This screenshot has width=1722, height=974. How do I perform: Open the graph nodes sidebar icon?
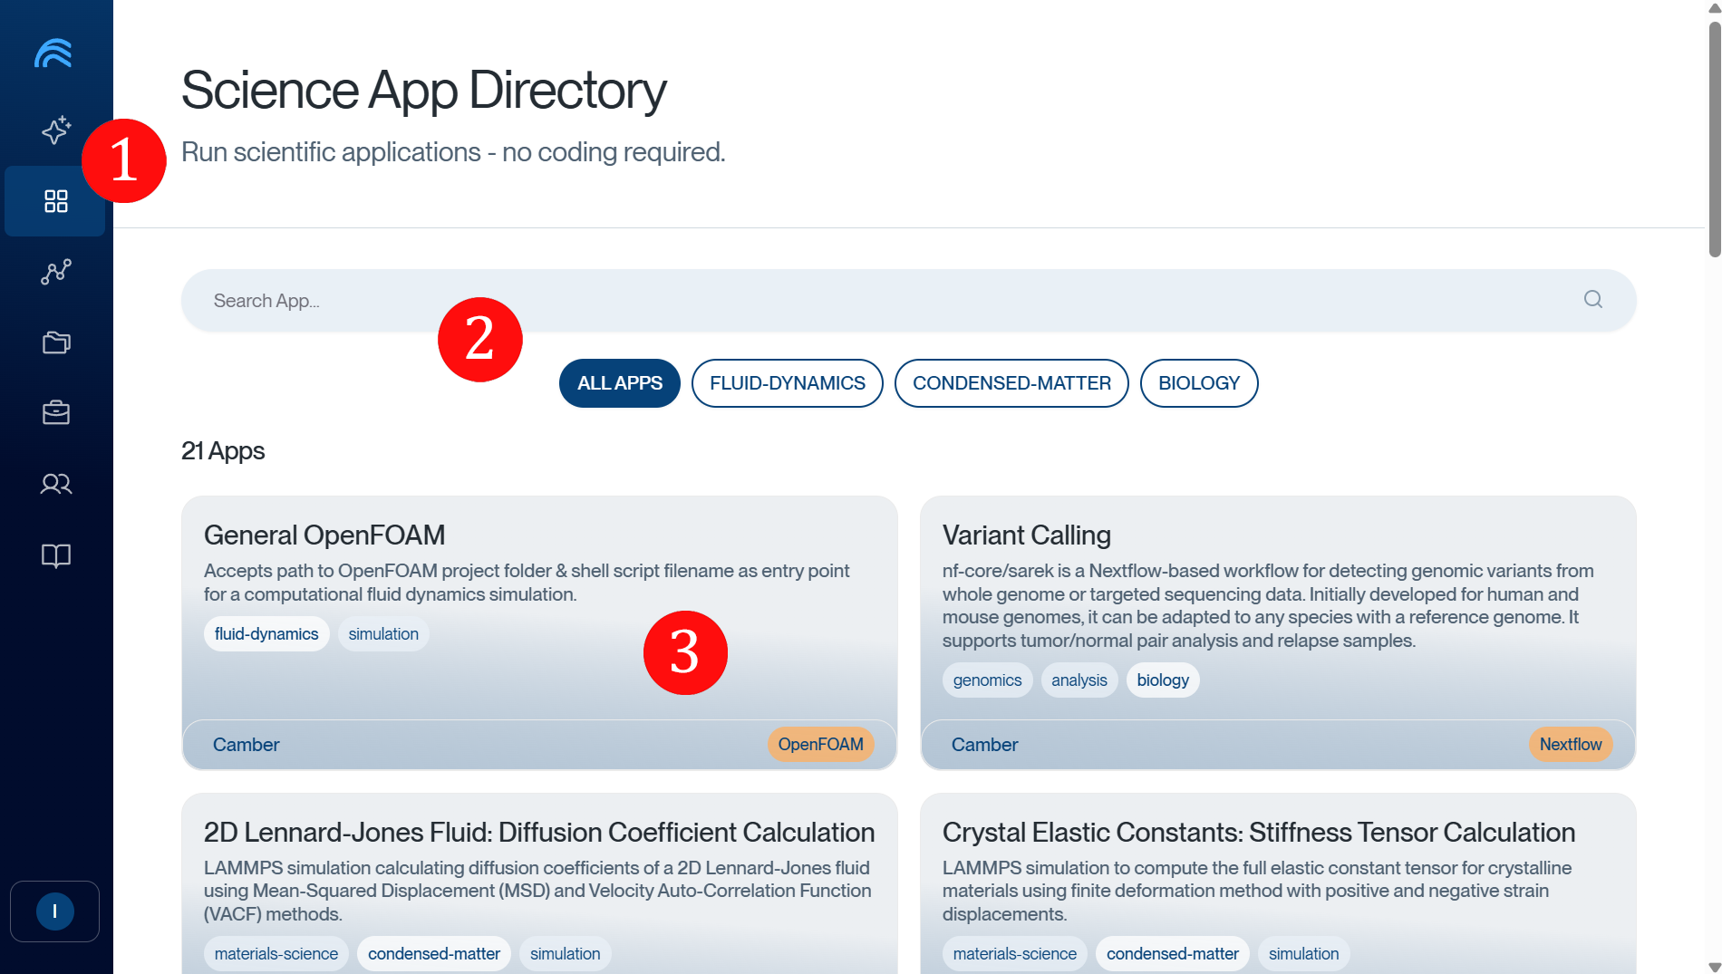(x=55, y=272)
